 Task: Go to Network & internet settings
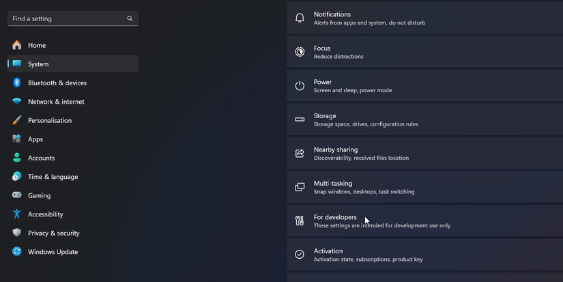tap(56, 102)
